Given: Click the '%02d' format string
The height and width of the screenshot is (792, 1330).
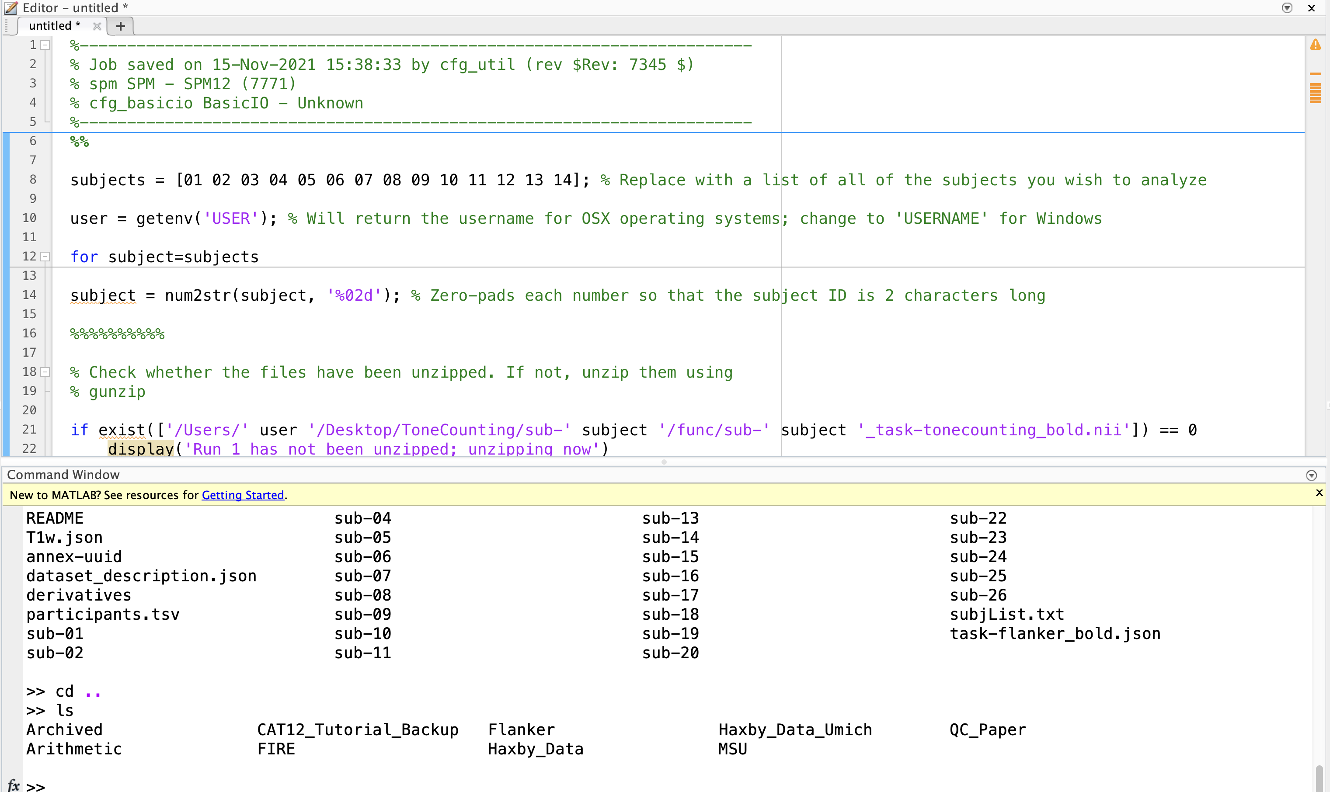Looking at the screenshot, I should coord(354,295).
